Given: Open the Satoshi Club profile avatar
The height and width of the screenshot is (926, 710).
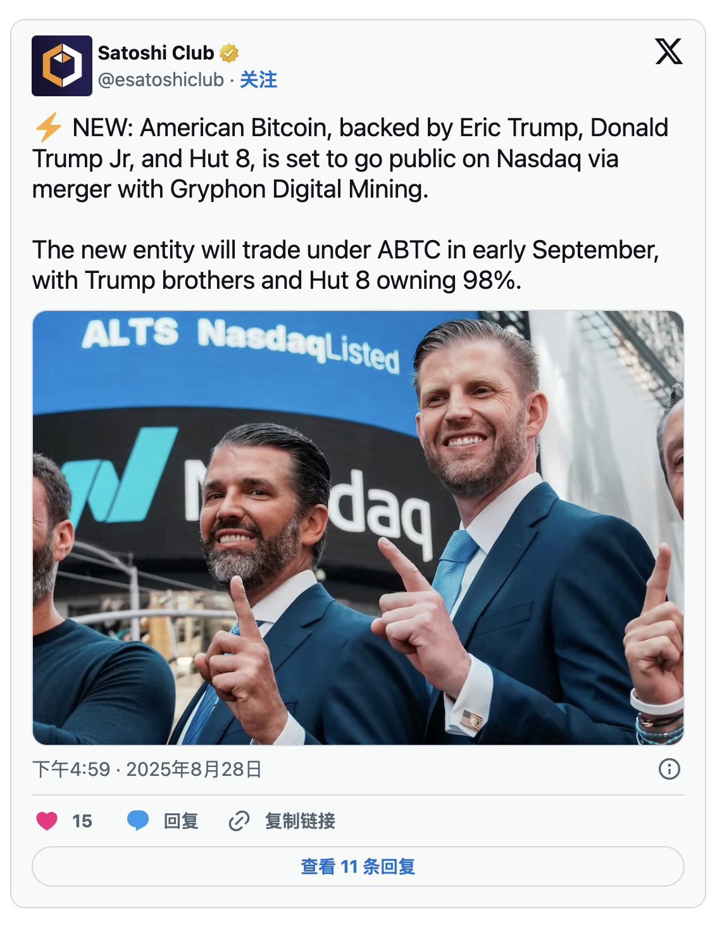Looking at the screenshot, I should pyautogui.click(x=62, y=66).
